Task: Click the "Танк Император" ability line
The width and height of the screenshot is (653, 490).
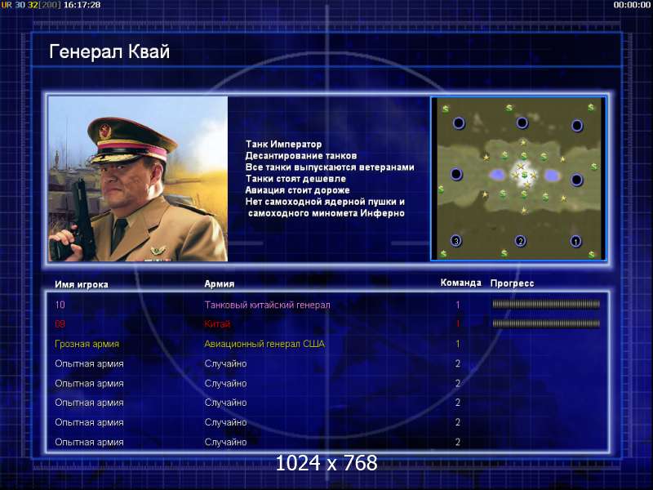Action: 283,145
